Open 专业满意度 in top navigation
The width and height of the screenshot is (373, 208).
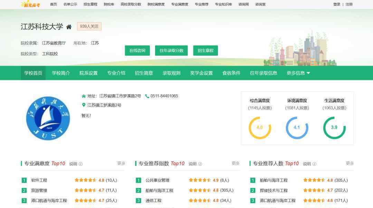point(180,4)
